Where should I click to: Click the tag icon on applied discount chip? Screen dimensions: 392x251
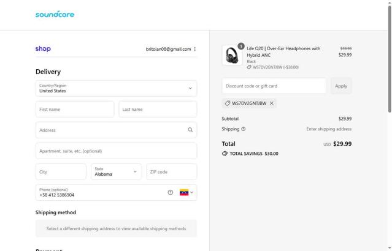228,103
